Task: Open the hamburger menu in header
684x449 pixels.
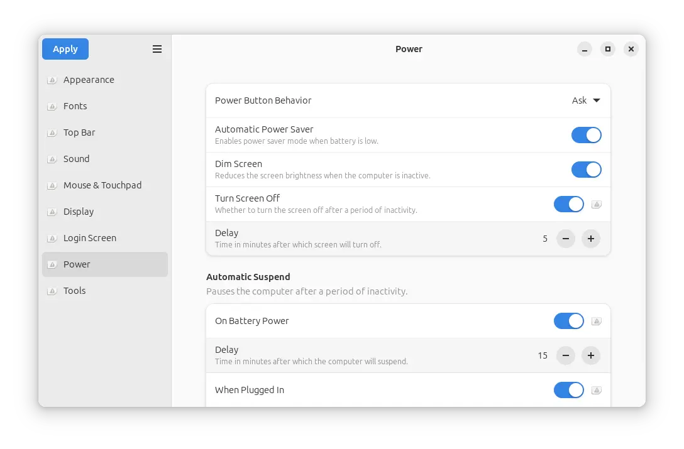Action: 157,49
